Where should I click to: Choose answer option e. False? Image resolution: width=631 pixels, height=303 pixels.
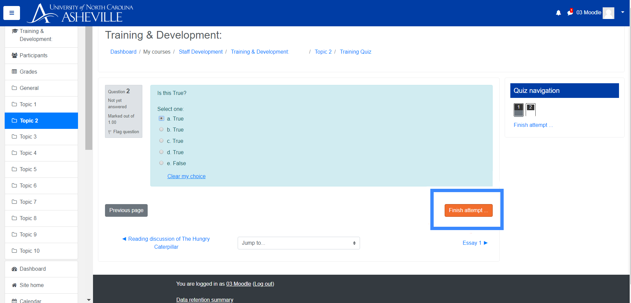point(161,163)
